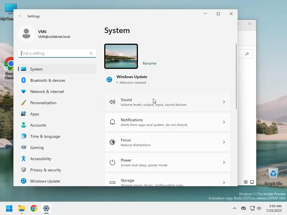The height and width of the screenshot is (215, 287).
Task: Open the Windows Start menu
Action: tap(9, 208)
